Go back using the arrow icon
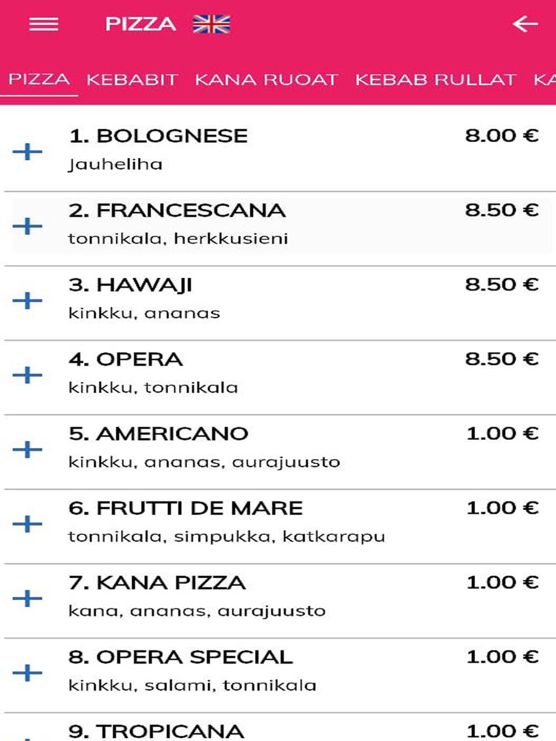This screenshot has width=556, height=741. [x=525, y=24]
